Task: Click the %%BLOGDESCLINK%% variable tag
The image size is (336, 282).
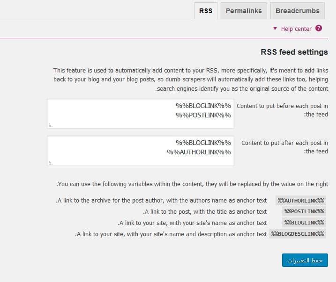Action: pos(298,234)
